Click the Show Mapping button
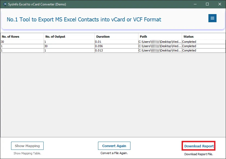Viewport: 226px width, 159px height. (27, 146)
